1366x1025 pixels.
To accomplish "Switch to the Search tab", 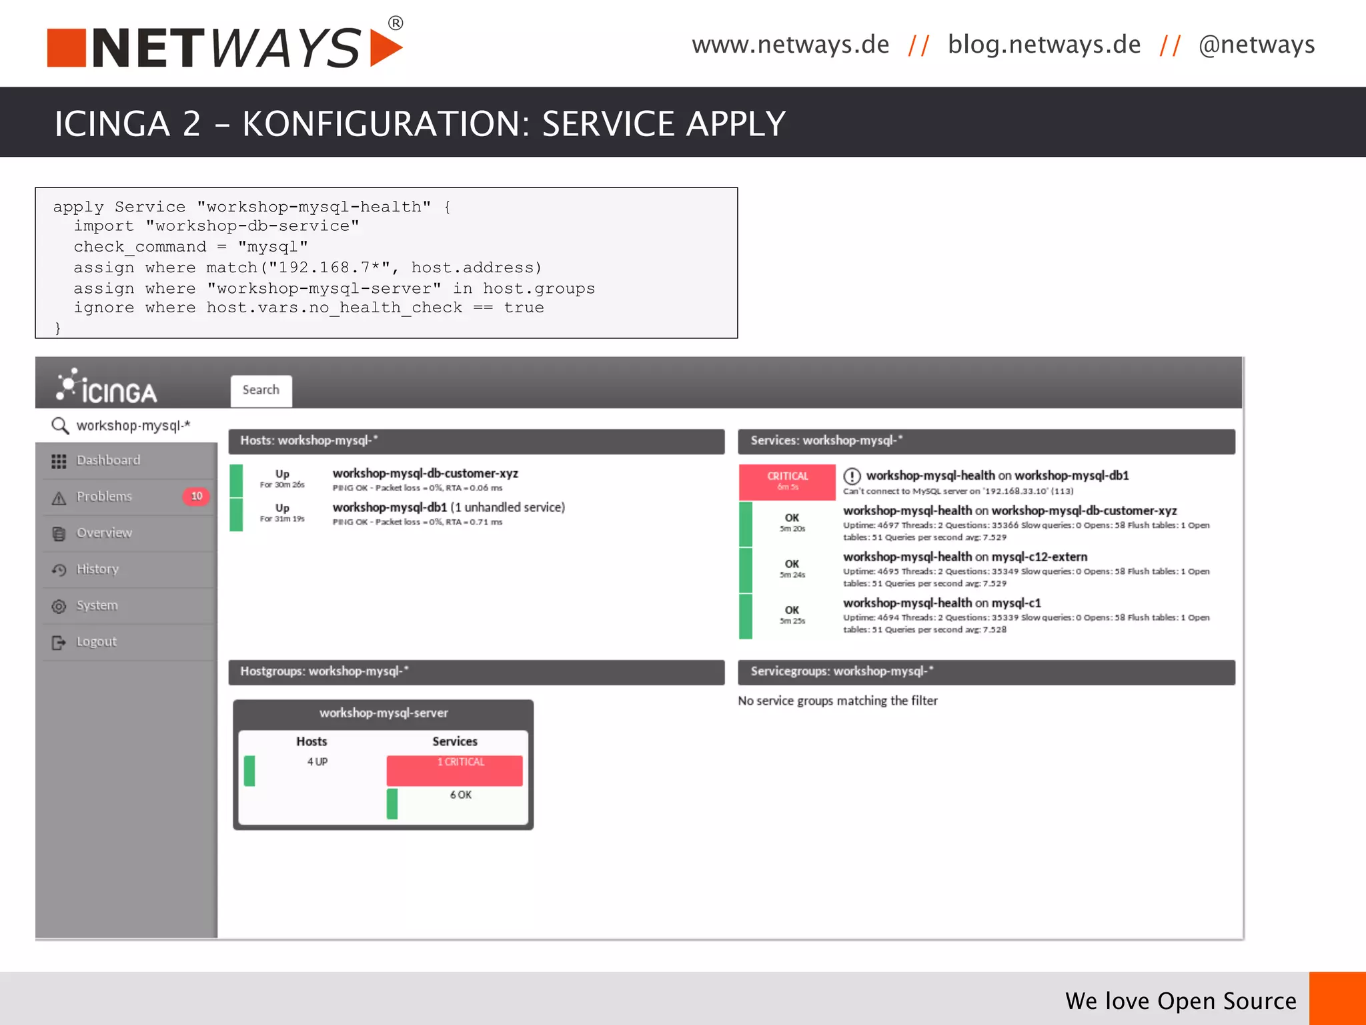I will (261, 390).
